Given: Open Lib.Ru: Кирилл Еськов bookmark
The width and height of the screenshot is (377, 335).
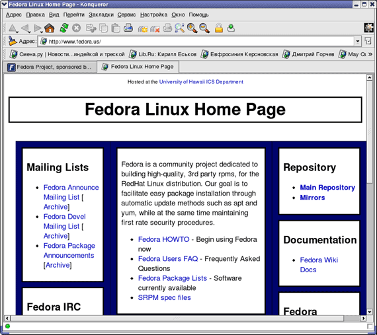Looking at the screenshot, I should click(x=163, y=54).
